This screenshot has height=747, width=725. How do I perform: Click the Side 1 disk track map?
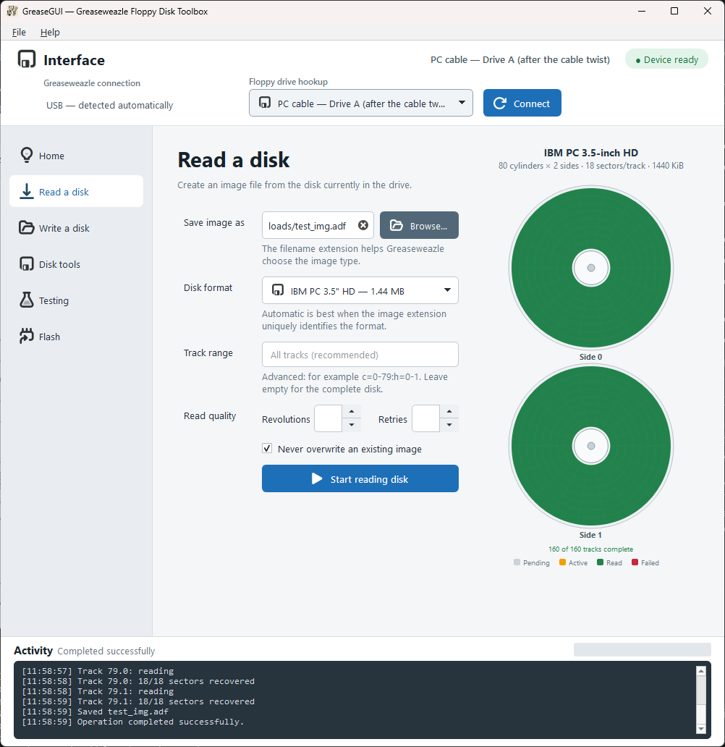pos(590,446)
